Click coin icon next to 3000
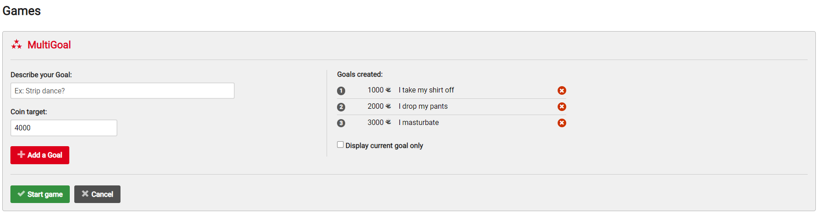819x217 pixels. pyautogui.click(x=388, y=122)
